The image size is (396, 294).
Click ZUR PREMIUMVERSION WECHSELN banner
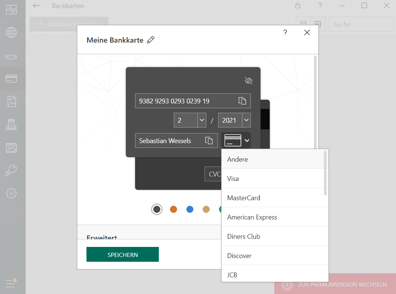[x=335, y=284]
